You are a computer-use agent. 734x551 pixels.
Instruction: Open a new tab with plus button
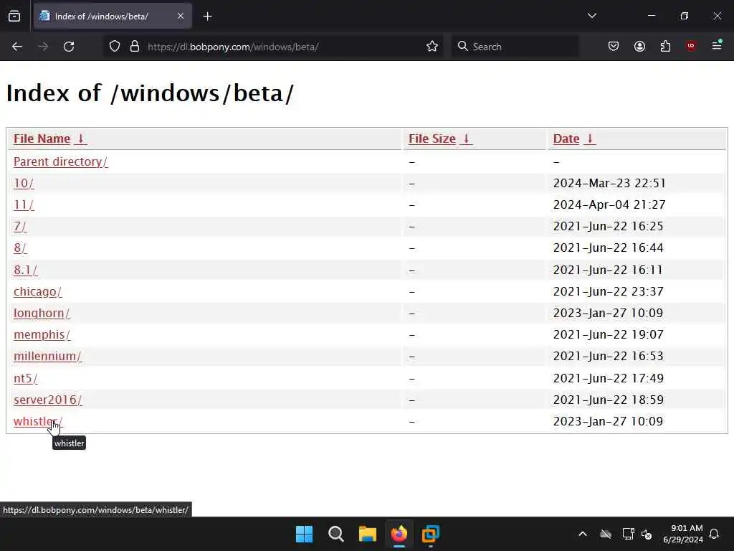click(207, 17)
